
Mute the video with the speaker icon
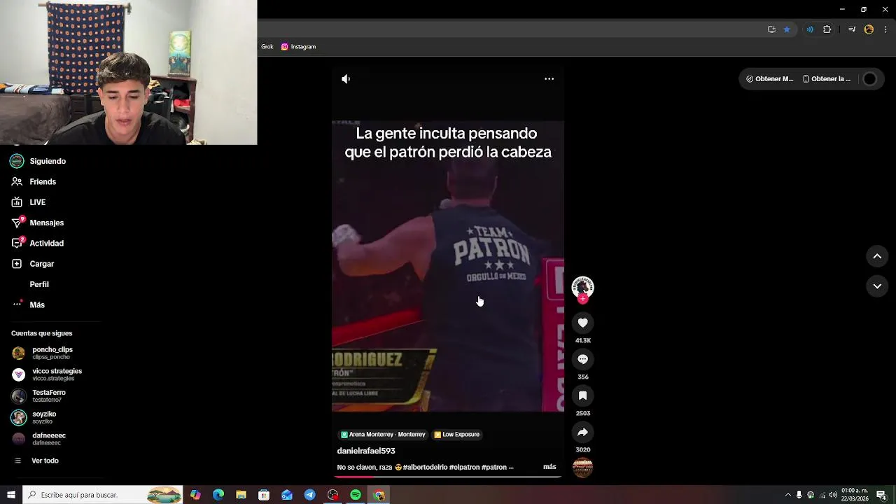pos(346,79)
